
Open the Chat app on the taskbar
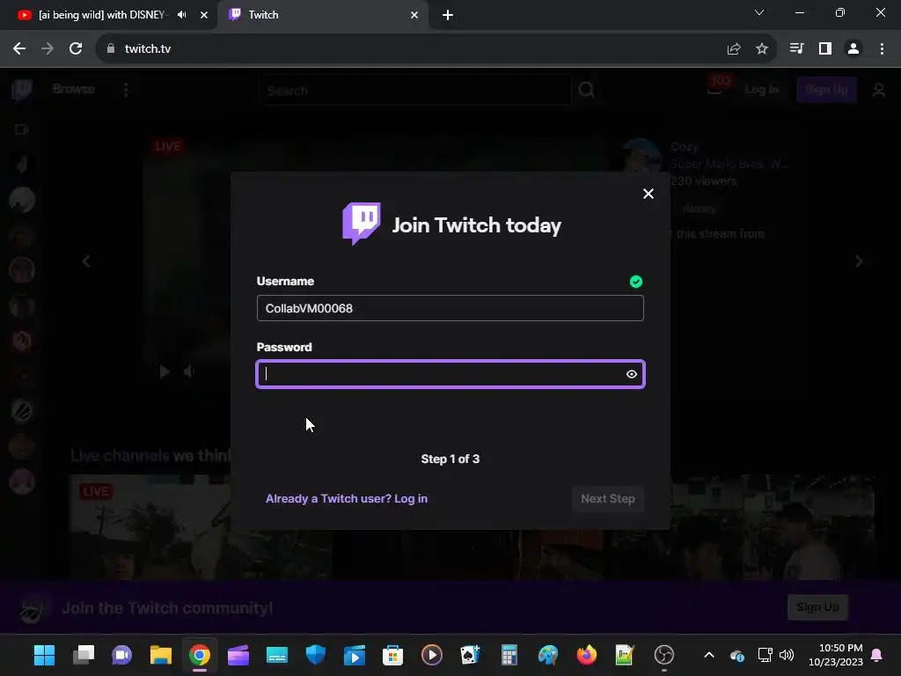coord(121,655)
